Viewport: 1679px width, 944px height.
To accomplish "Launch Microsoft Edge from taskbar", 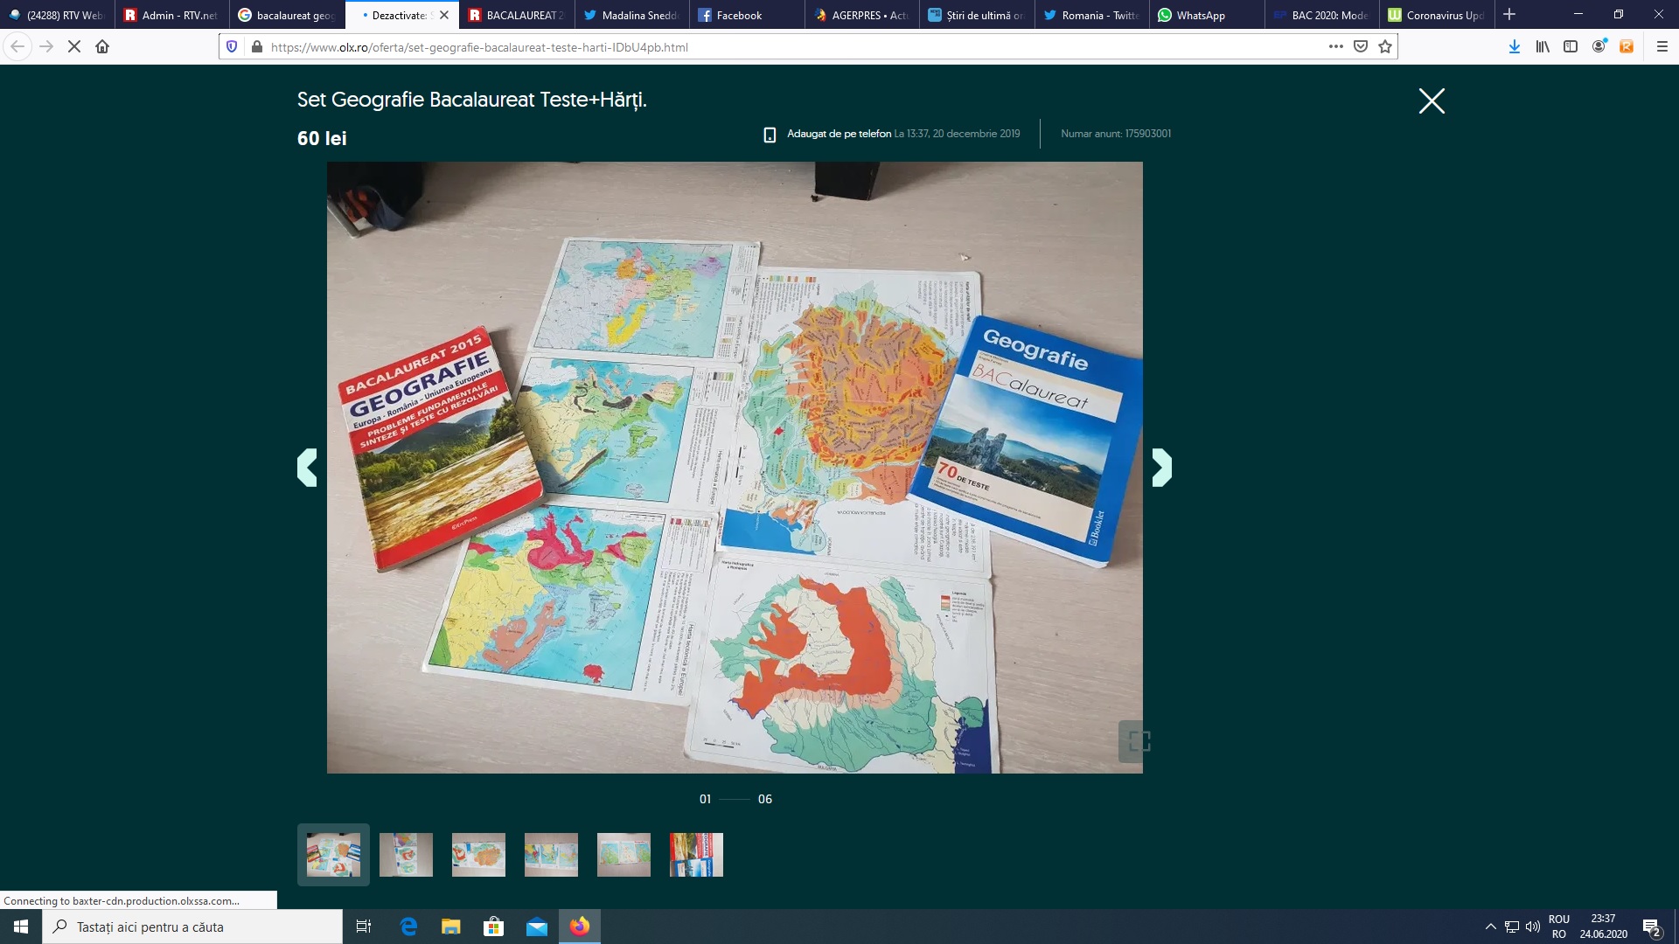I will (x=408, y=927).
